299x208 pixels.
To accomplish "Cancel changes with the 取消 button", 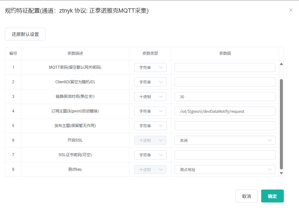I will (246, 196).
